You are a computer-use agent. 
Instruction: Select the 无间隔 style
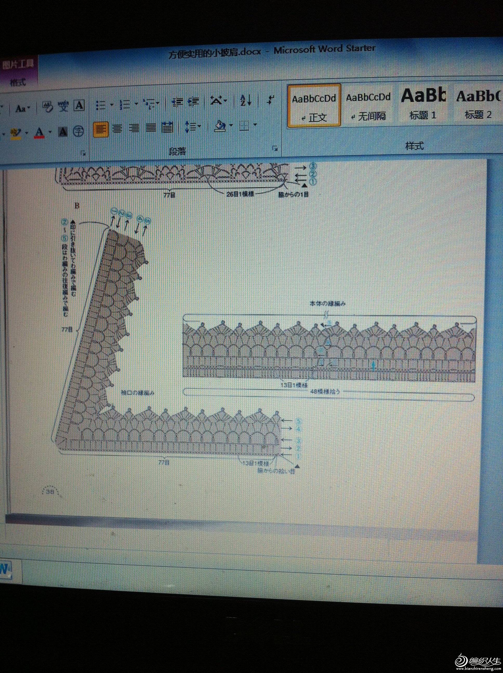tap(368, 106)
